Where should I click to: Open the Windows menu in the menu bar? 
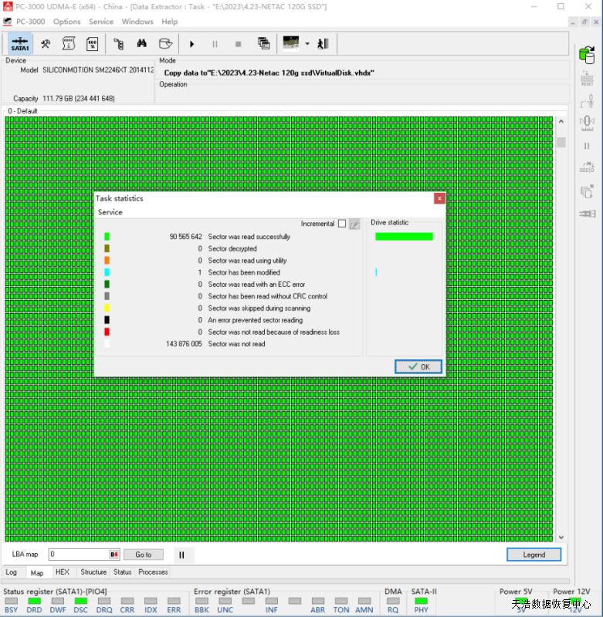click(137, 22)
